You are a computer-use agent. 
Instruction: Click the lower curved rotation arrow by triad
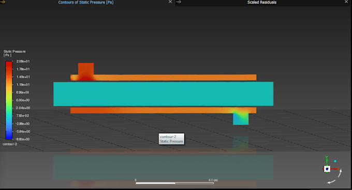pyautogui.click(x=332, y=182)
